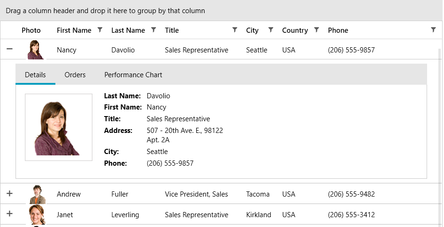Collapse Nancy Davolio's detail row
Image resolution: width=444 pixels, height=227 pixels.
(9, 49)
